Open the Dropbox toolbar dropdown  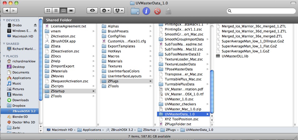pos(119,11)
